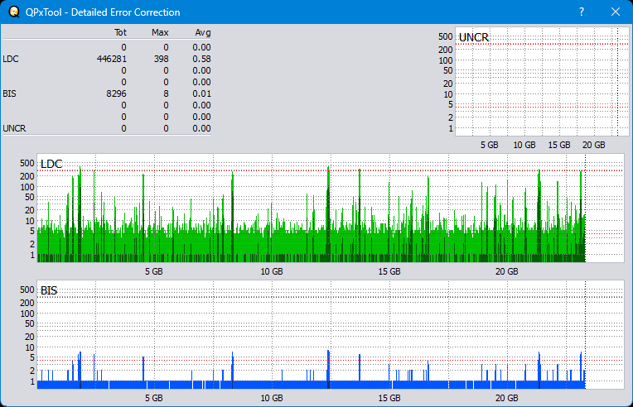Click the BIS row label in stats table

coord(9,93)
